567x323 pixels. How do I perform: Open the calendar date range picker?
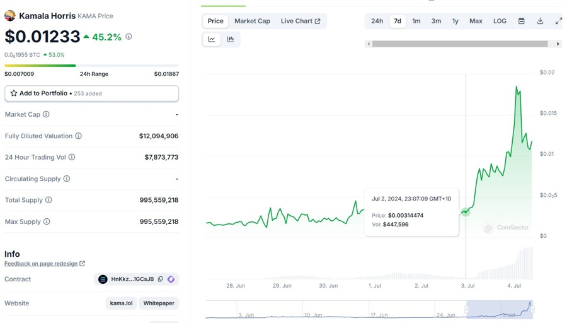(x=521, y=21)
